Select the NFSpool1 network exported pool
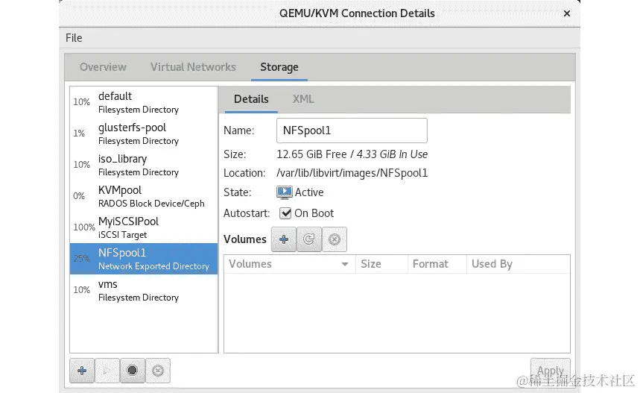The image size is (640, 393). pyautogui.click(x=144, y=259)
